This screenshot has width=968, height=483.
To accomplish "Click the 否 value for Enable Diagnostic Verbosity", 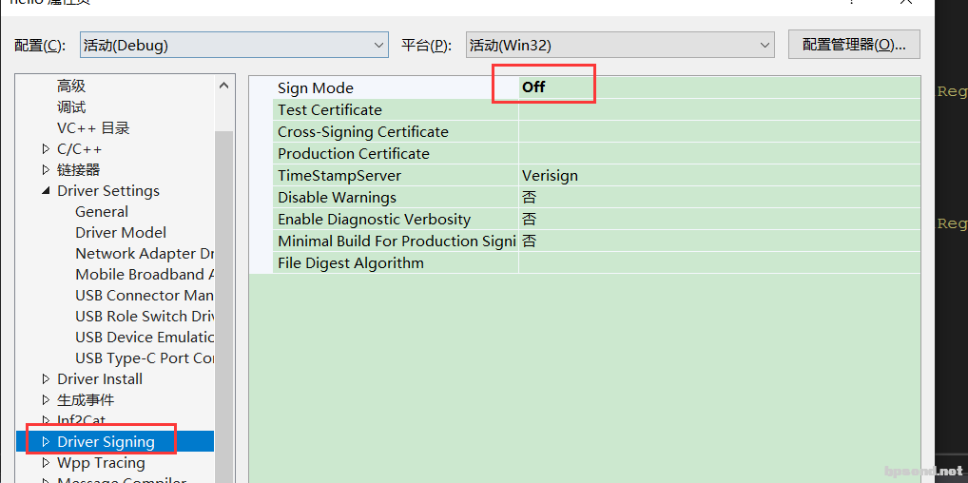I will 529,220.
